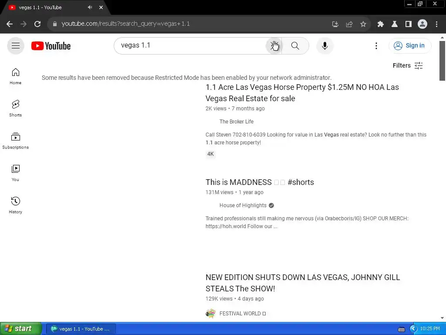
Task: Click the scrollbar down arrow
Action: coord(442,318)
